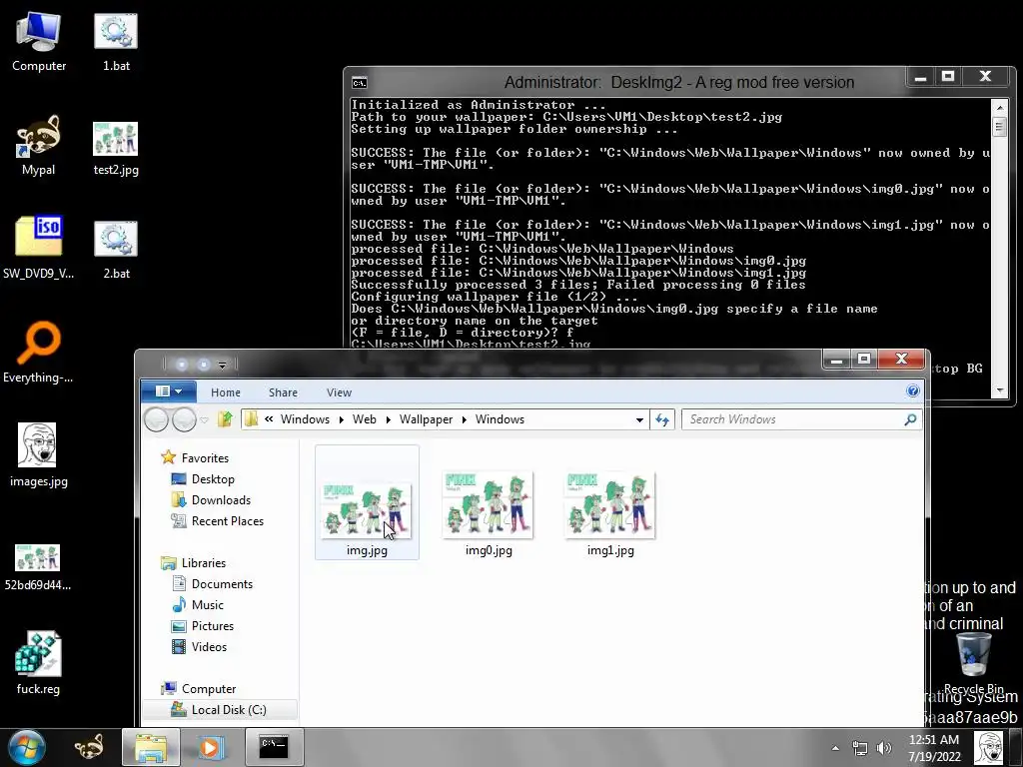Click the Web breadcrumb segment
The image size is (1023, 767).
[364, 419]
